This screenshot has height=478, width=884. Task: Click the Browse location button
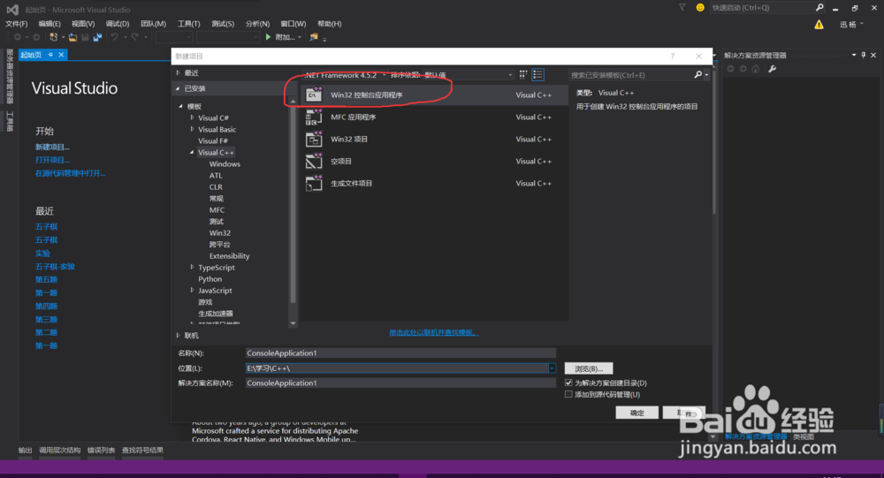589,368
